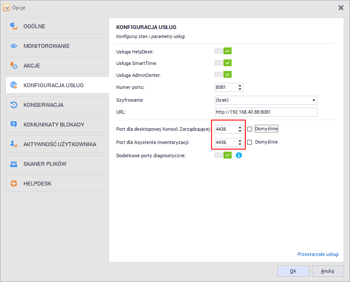350x282 pixels.
Task: Click the pie chart icon beside Ogólne
Action: point(14,26)
